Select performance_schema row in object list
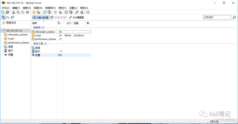 (61, 39)
